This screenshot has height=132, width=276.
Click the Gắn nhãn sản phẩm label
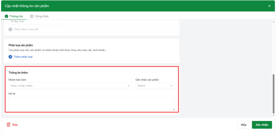(147, 80)
